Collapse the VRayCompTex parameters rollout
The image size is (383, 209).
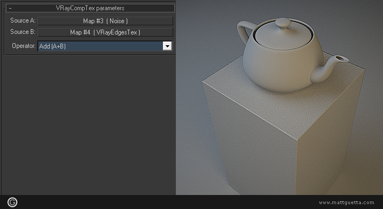click(x=91, y=8)
